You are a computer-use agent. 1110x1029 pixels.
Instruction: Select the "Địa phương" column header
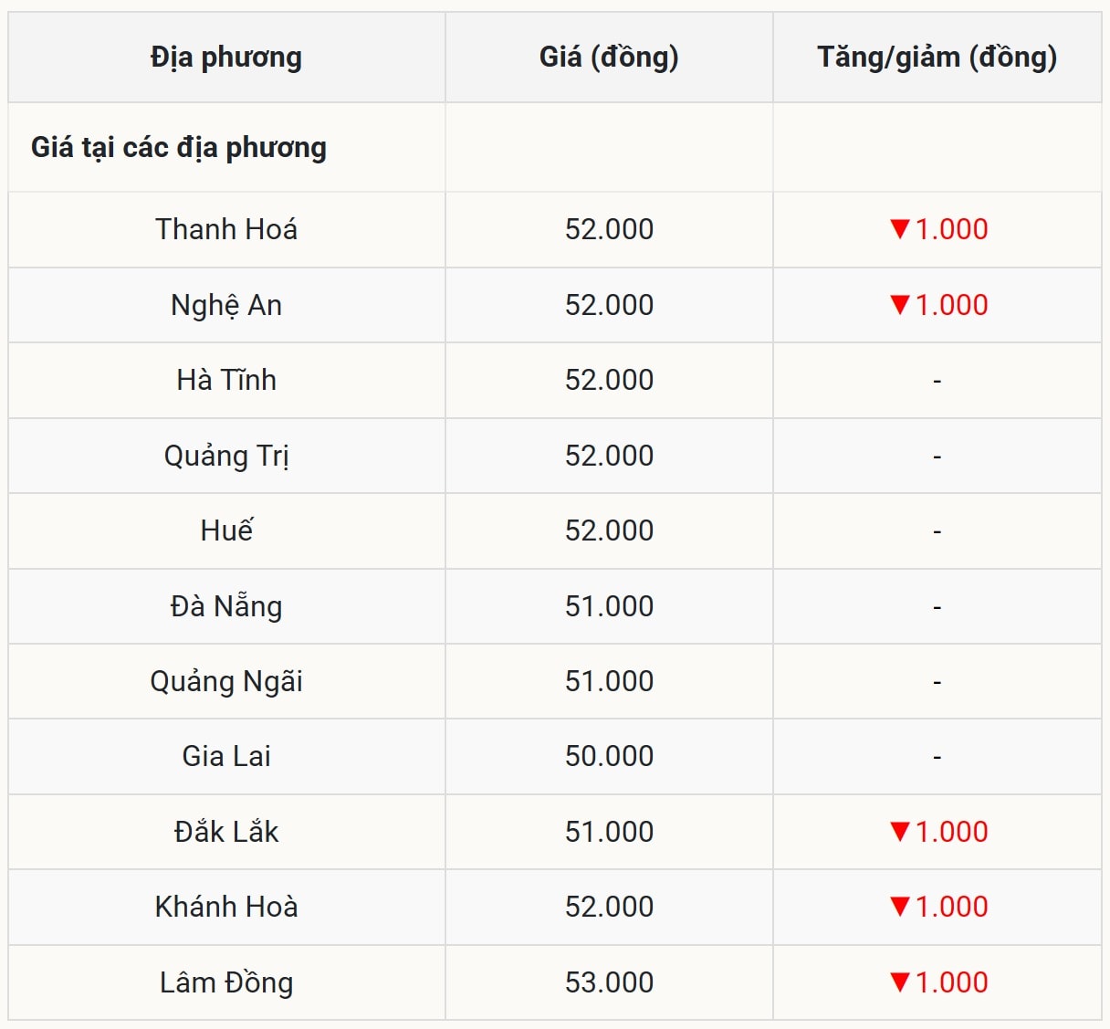(x=226, y=58)
